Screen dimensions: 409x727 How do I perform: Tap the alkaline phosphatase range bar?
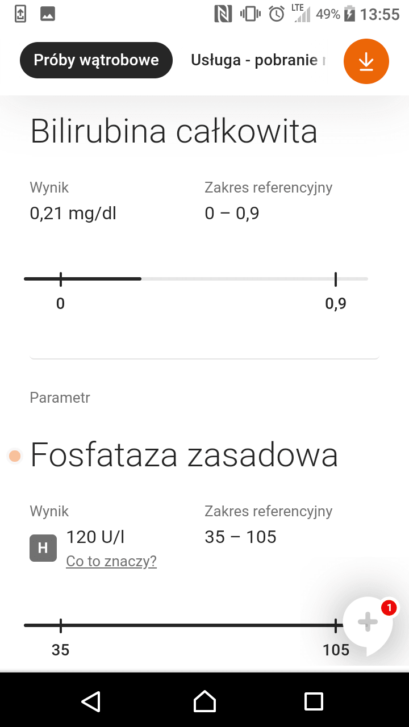184,625
